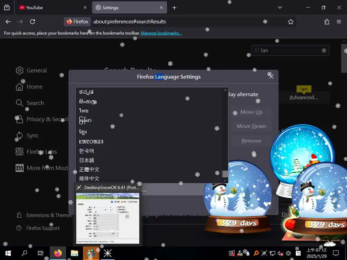Click the DesktopSnowOK snowflake tray icon
This screenshot has height=260, width=347.
[x=264, y=253]
